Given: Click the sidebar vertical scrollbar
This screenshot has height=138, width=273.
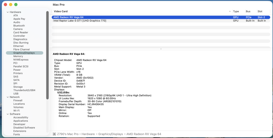Looking at the screenshot, I should pyautogui.click(x=47, y=55).
